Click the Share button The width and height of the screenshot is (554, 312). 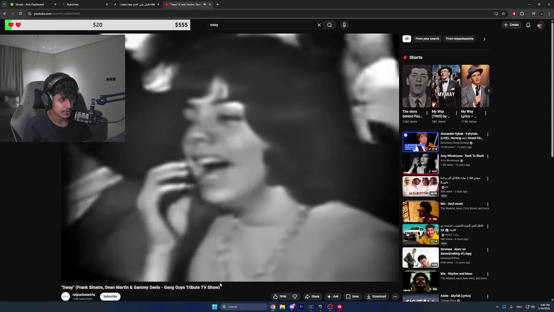point(312,296)
